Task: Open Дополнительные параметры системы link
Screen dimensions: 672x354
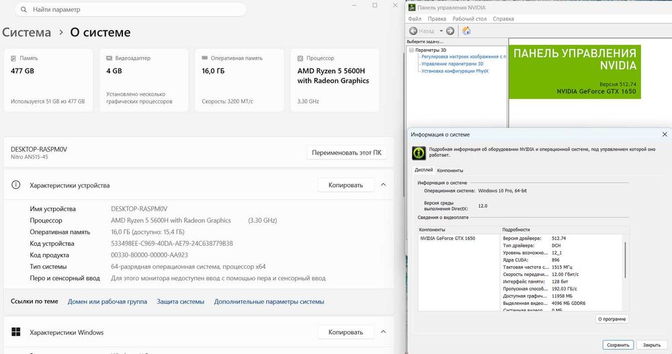Action: (x=269, y=302)
